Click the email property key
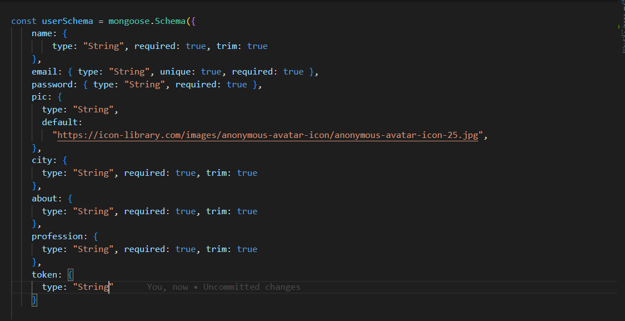625x321 pixels. 44,72
